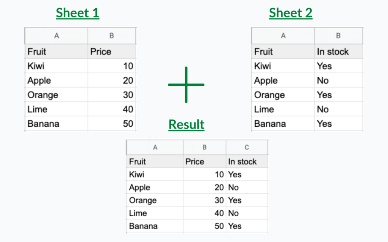Click the Fruit header cell in Result table
Viewport: 388px width, 242px height.
(x=155, y=161)
